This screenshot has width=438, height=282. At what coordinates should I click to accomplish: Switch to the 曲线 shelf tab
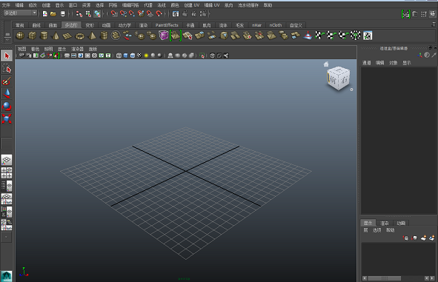point(36,25)
